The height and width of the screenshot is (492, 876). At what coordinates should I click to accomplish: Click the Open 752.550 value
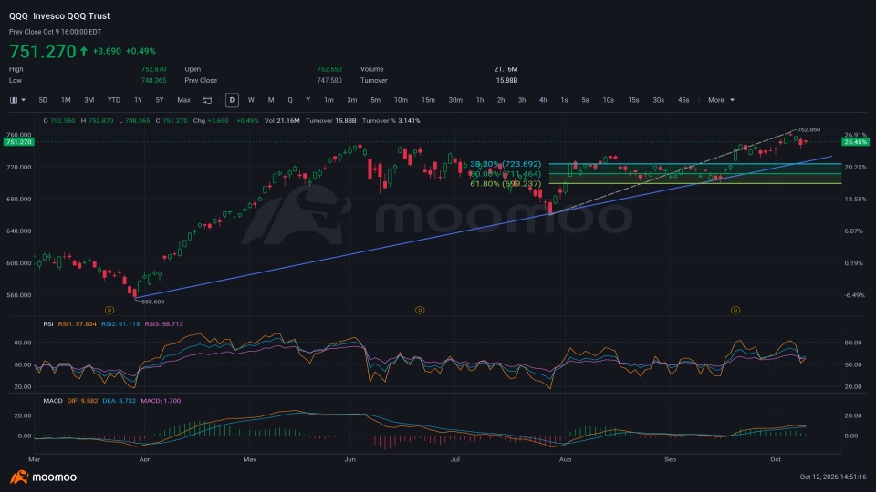329,70
